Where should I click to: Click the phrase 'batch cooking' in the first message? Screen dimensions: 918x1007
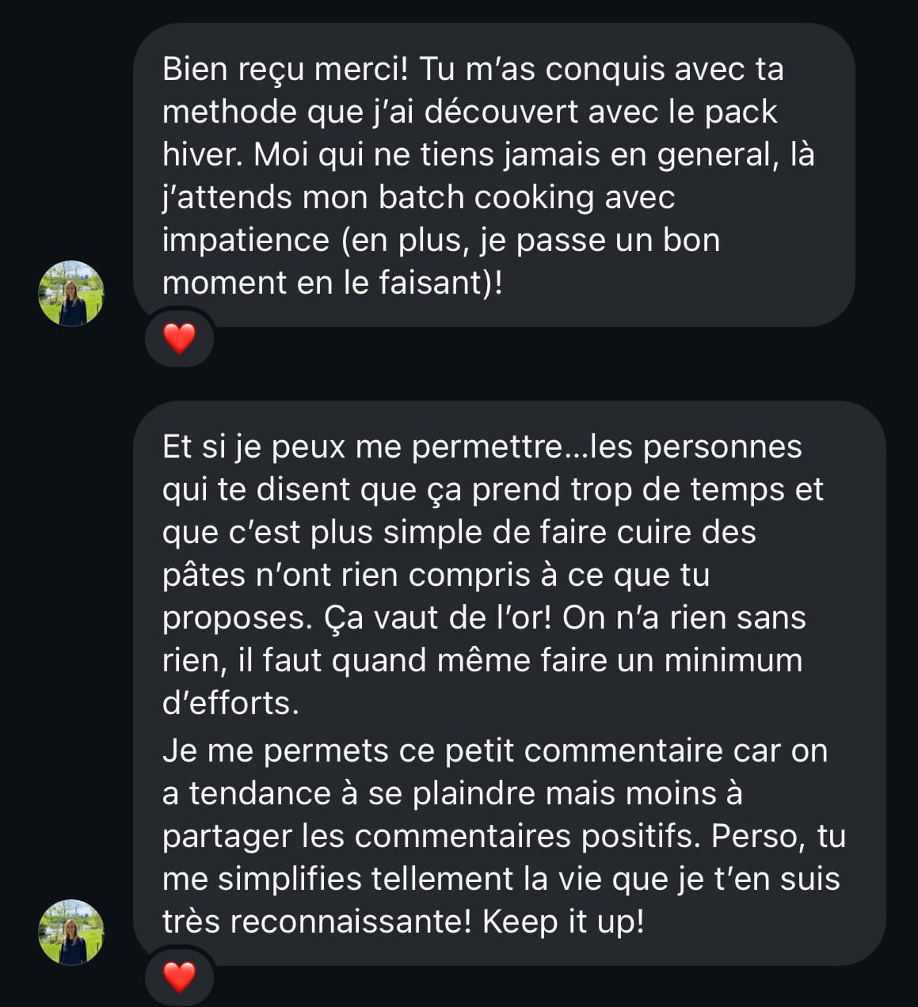coord(486,197)
